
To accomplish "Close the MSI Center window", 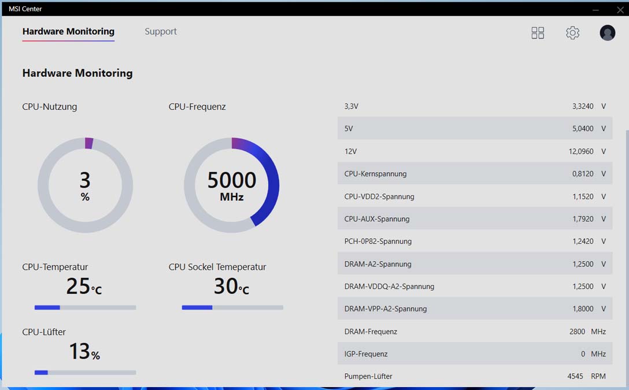I will tap(620, 9).
